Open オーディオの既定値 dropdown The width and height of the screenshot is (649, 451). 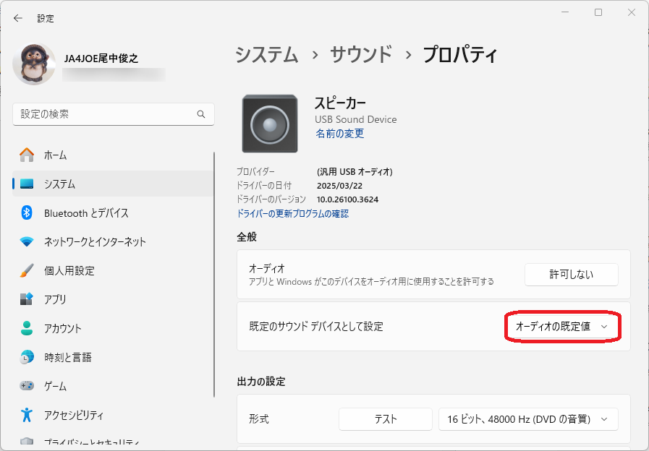tap(562, 327)
